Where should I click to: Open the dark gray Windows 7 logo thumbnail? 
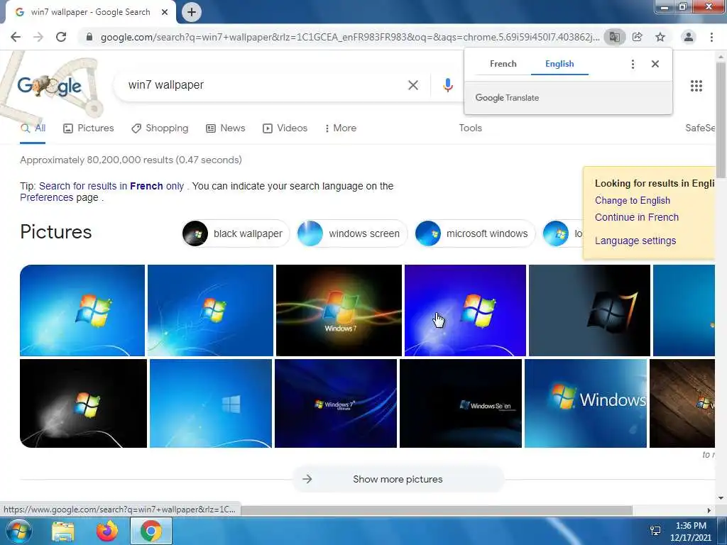point(589,311)
